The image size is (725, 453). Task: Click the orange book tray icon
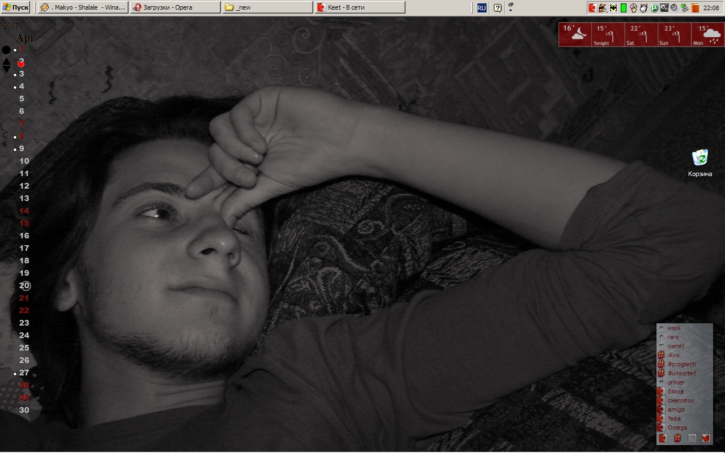coord(695,8)
